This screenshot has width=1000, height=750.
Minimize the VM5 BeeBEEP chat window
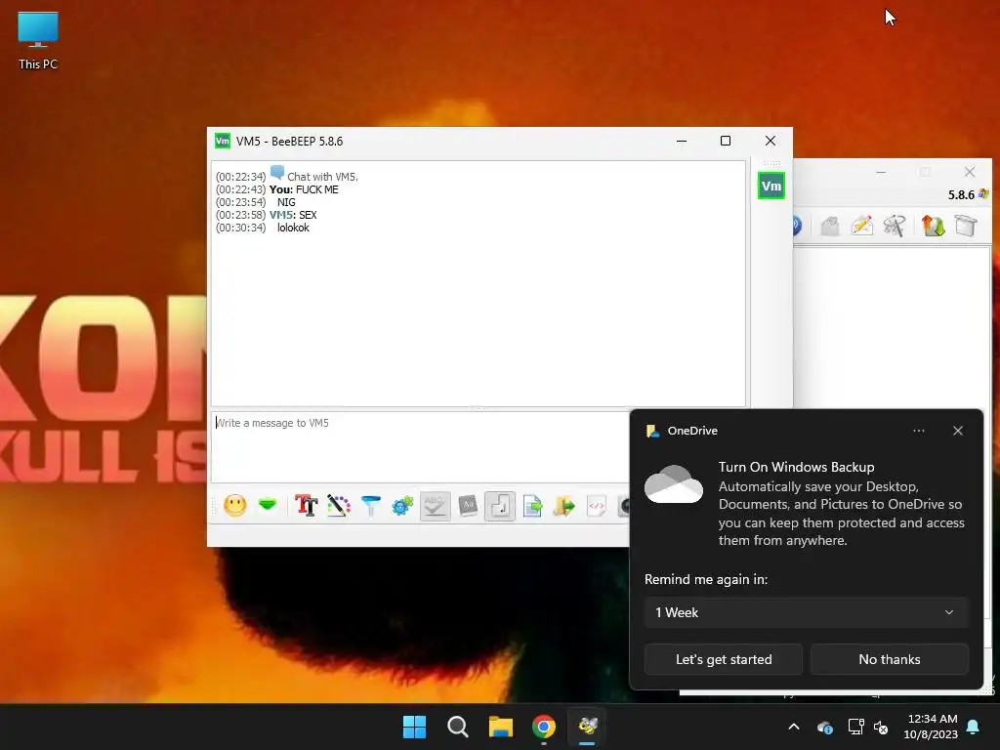click(x=681, y=141)
